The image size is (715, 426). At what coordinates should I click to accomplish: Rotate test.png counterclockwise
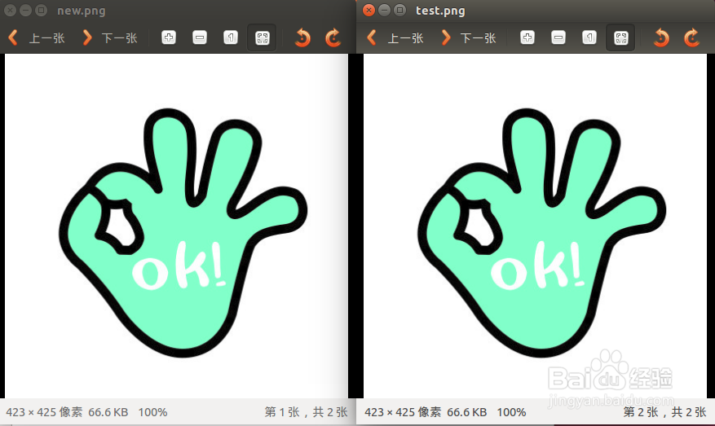pyautogui.click(x=661, y=37)
